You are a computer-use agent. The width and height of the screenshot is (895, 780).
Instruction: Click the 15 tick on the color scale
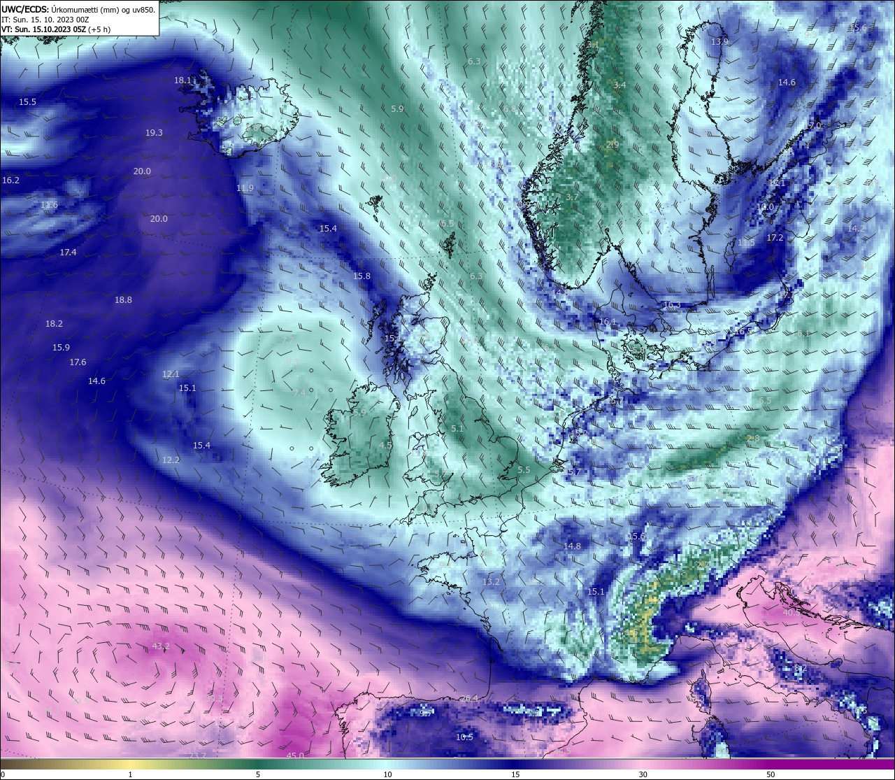pyautogui.click(x=515, y=774)
